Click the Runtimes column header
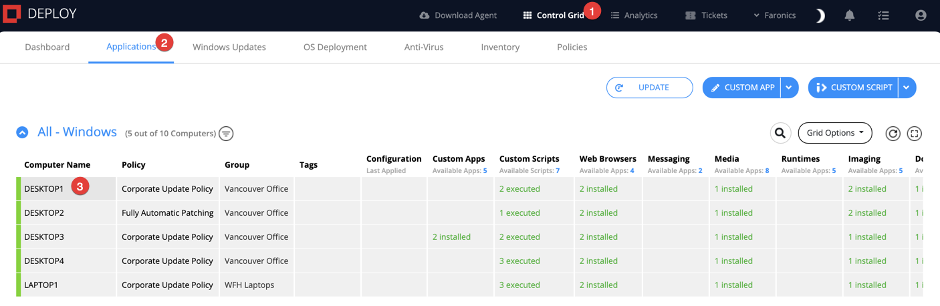Image resolution: width=940 pixels, height=306 pixels. pos(800,159)
